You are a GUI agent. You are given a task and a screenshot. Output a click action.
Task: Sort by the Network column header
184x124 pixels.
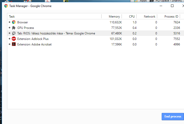tap(149, 17)
